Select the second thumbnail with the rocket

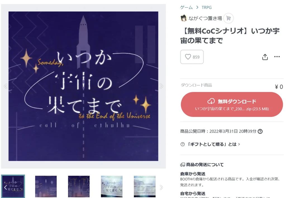(x=46, y=186)
